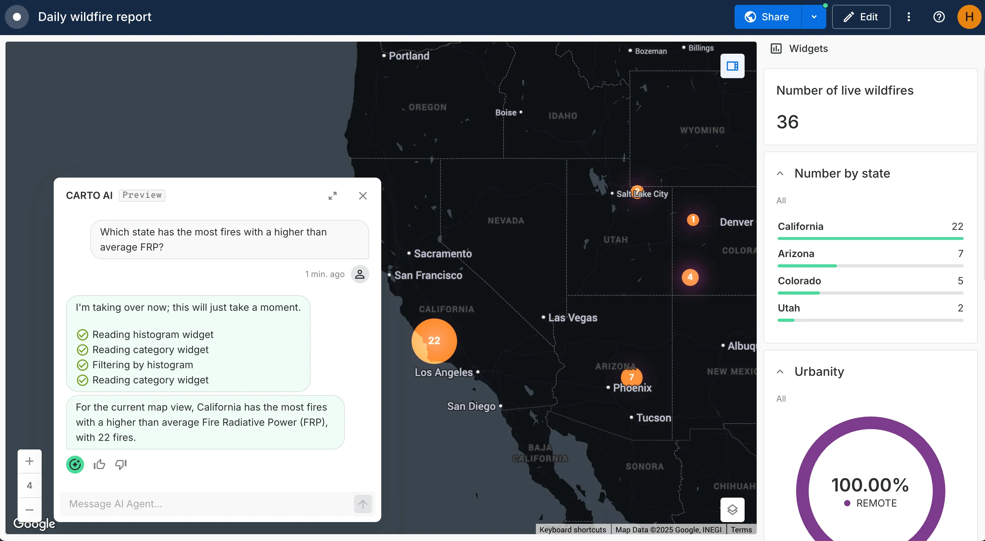The image size is (985, 541).
Task: Collapse the Number by state widget
Action: 780,173
